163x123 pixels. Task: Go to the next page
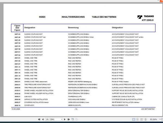coord(65,119)
